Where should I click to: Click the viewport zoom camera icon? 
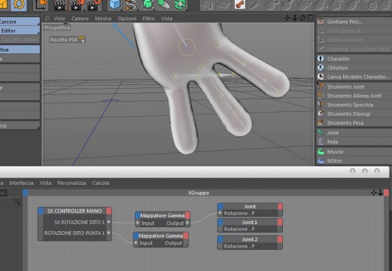coord(295,18)
